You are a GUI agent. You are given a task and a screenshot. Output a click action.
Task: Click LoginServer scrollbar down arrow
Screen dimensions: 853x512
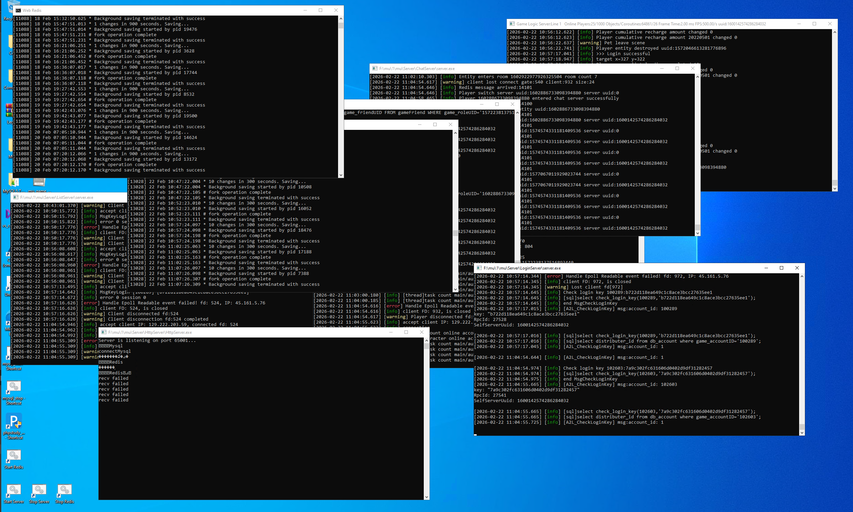[x=802, y=433]
